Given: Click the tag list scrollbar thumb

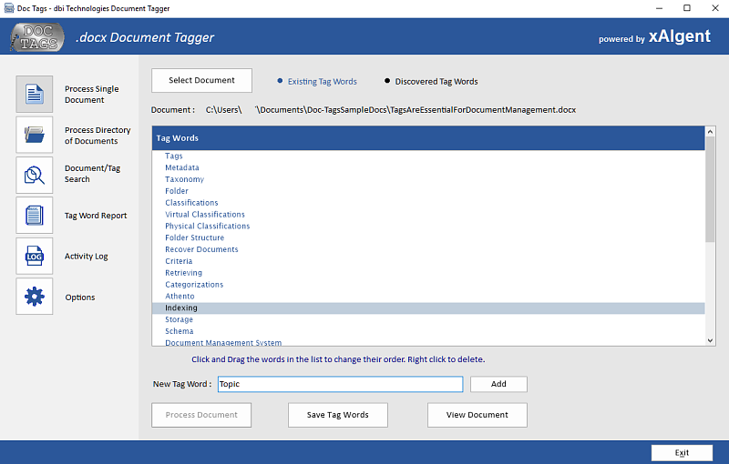Looking at the screenshot, I should tap(710, 189).
